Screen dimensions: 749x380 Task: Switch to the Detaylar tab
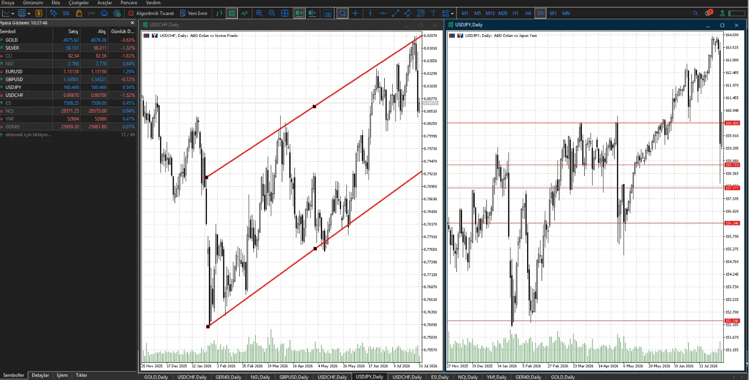[40, 375]
